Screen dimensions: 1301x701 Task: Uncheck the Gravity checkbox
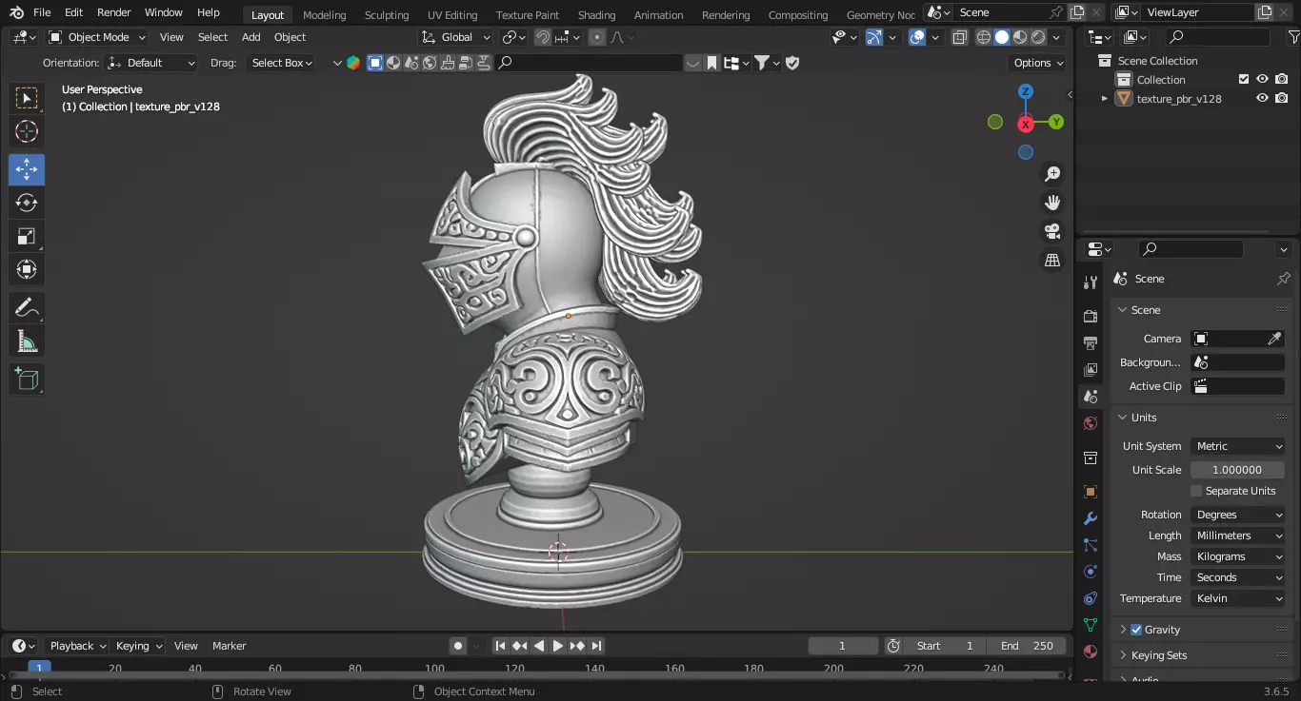(x=1136, y=630)
